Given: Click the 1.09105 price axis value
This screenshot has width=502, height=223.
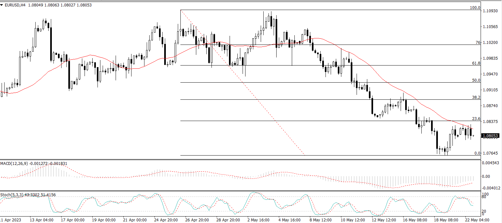Looking at the screenshot, I should 490,90.
